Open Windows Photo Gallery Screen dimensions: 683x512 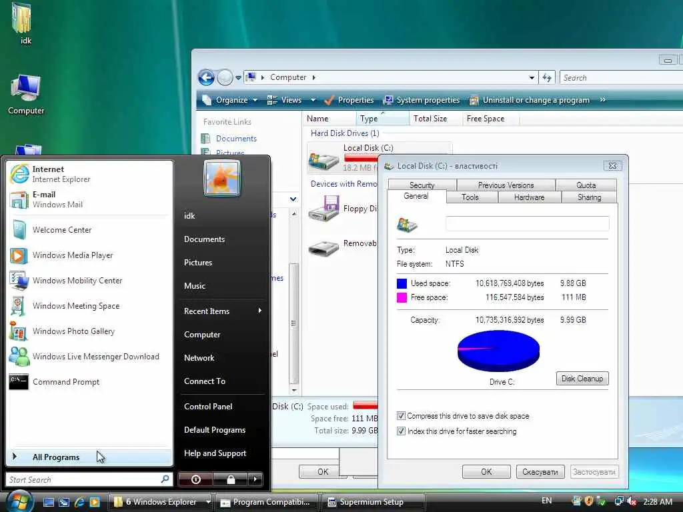pyautogui.click(x=90, y=331)
